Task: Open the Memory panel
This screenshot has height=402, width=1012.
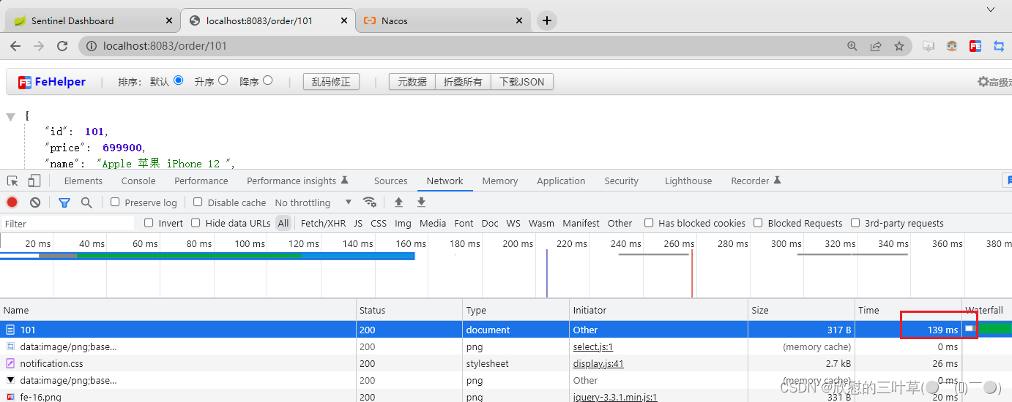Action: [500, 181]
